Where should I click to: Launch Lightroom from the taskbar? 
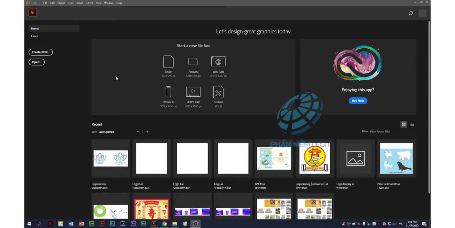tap(123, 224)
